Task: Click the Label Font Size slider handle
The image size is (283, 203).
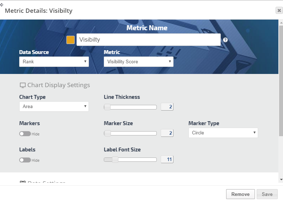Action: (115, 160)
